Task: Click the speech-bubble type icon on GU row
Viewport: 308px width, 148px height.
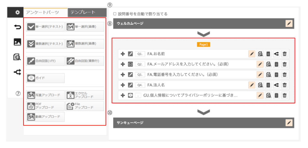Action: coord(130,96)
